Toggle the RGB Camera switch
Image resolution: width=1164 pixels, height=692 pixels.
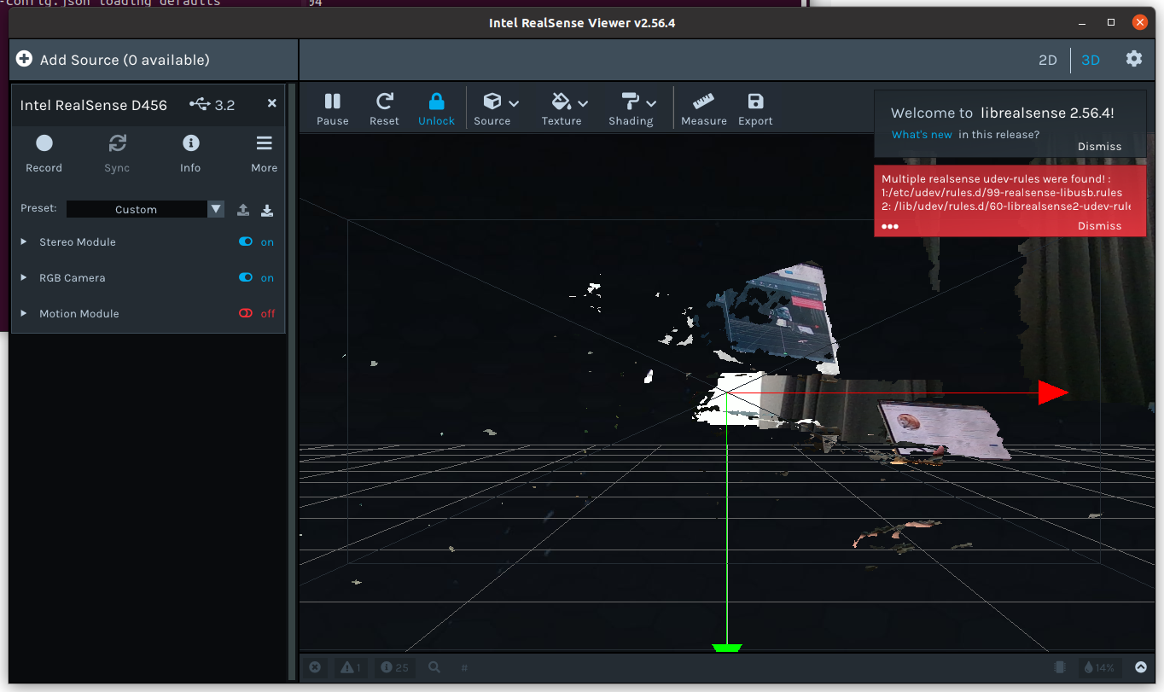(x=246, y=277)
